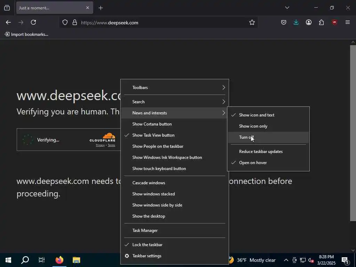This screenshot has width=356, height=267.
Task: Show hidden system tray icons
Action: click(286, 260)
